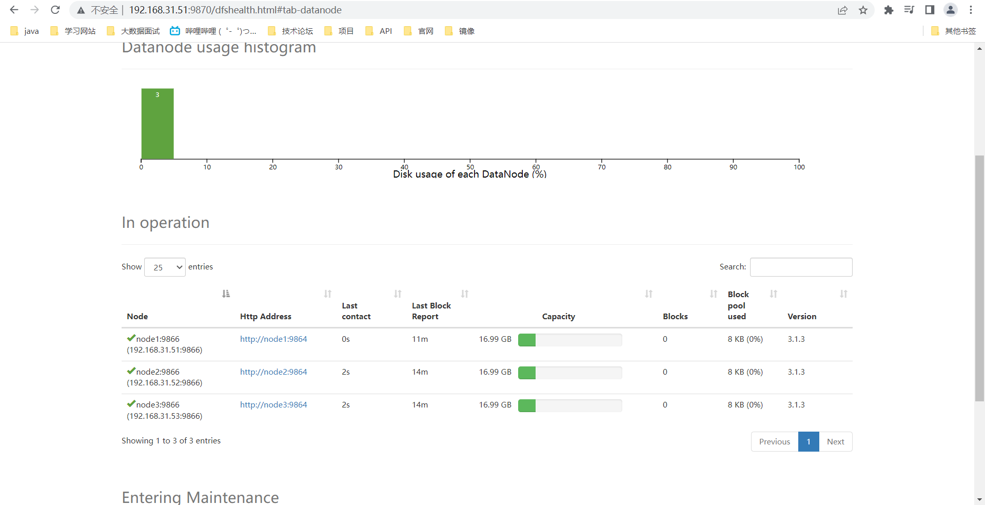The width and height of the screenshot is (985, 505).
Task: Open the Show entries count dropdown
Action: tap(165, 267)
